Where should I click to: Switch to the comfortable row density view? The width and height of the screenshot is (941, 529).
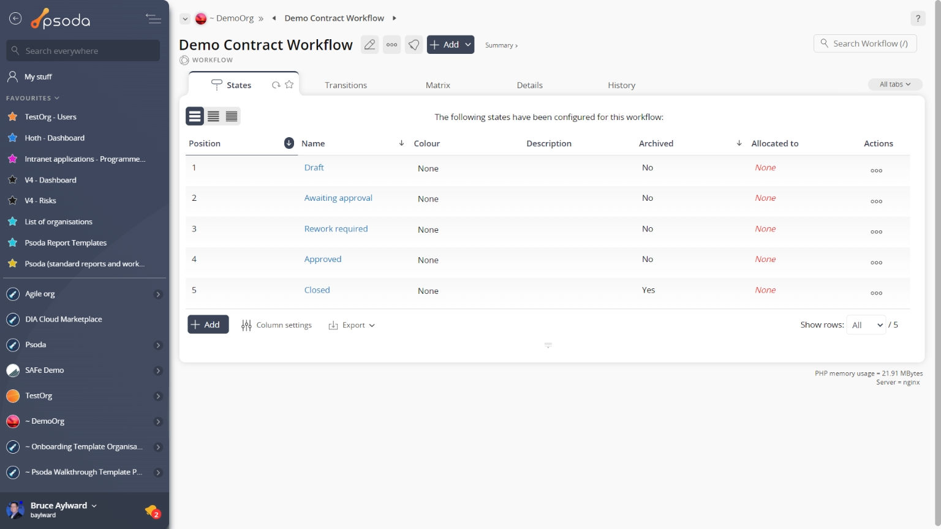coord(195,116)
